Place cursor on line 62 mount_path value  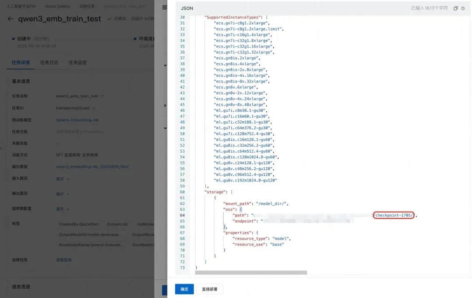tap(272, 204)
